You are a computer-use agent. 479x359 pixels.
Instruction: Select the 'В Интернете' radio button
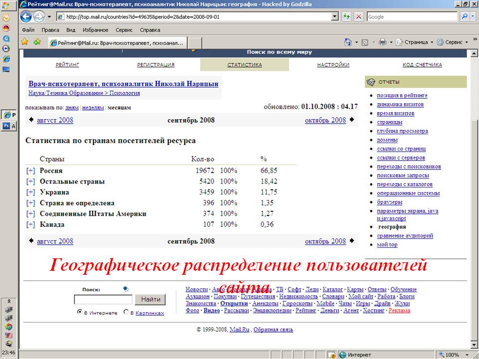(x=80, y=312)
